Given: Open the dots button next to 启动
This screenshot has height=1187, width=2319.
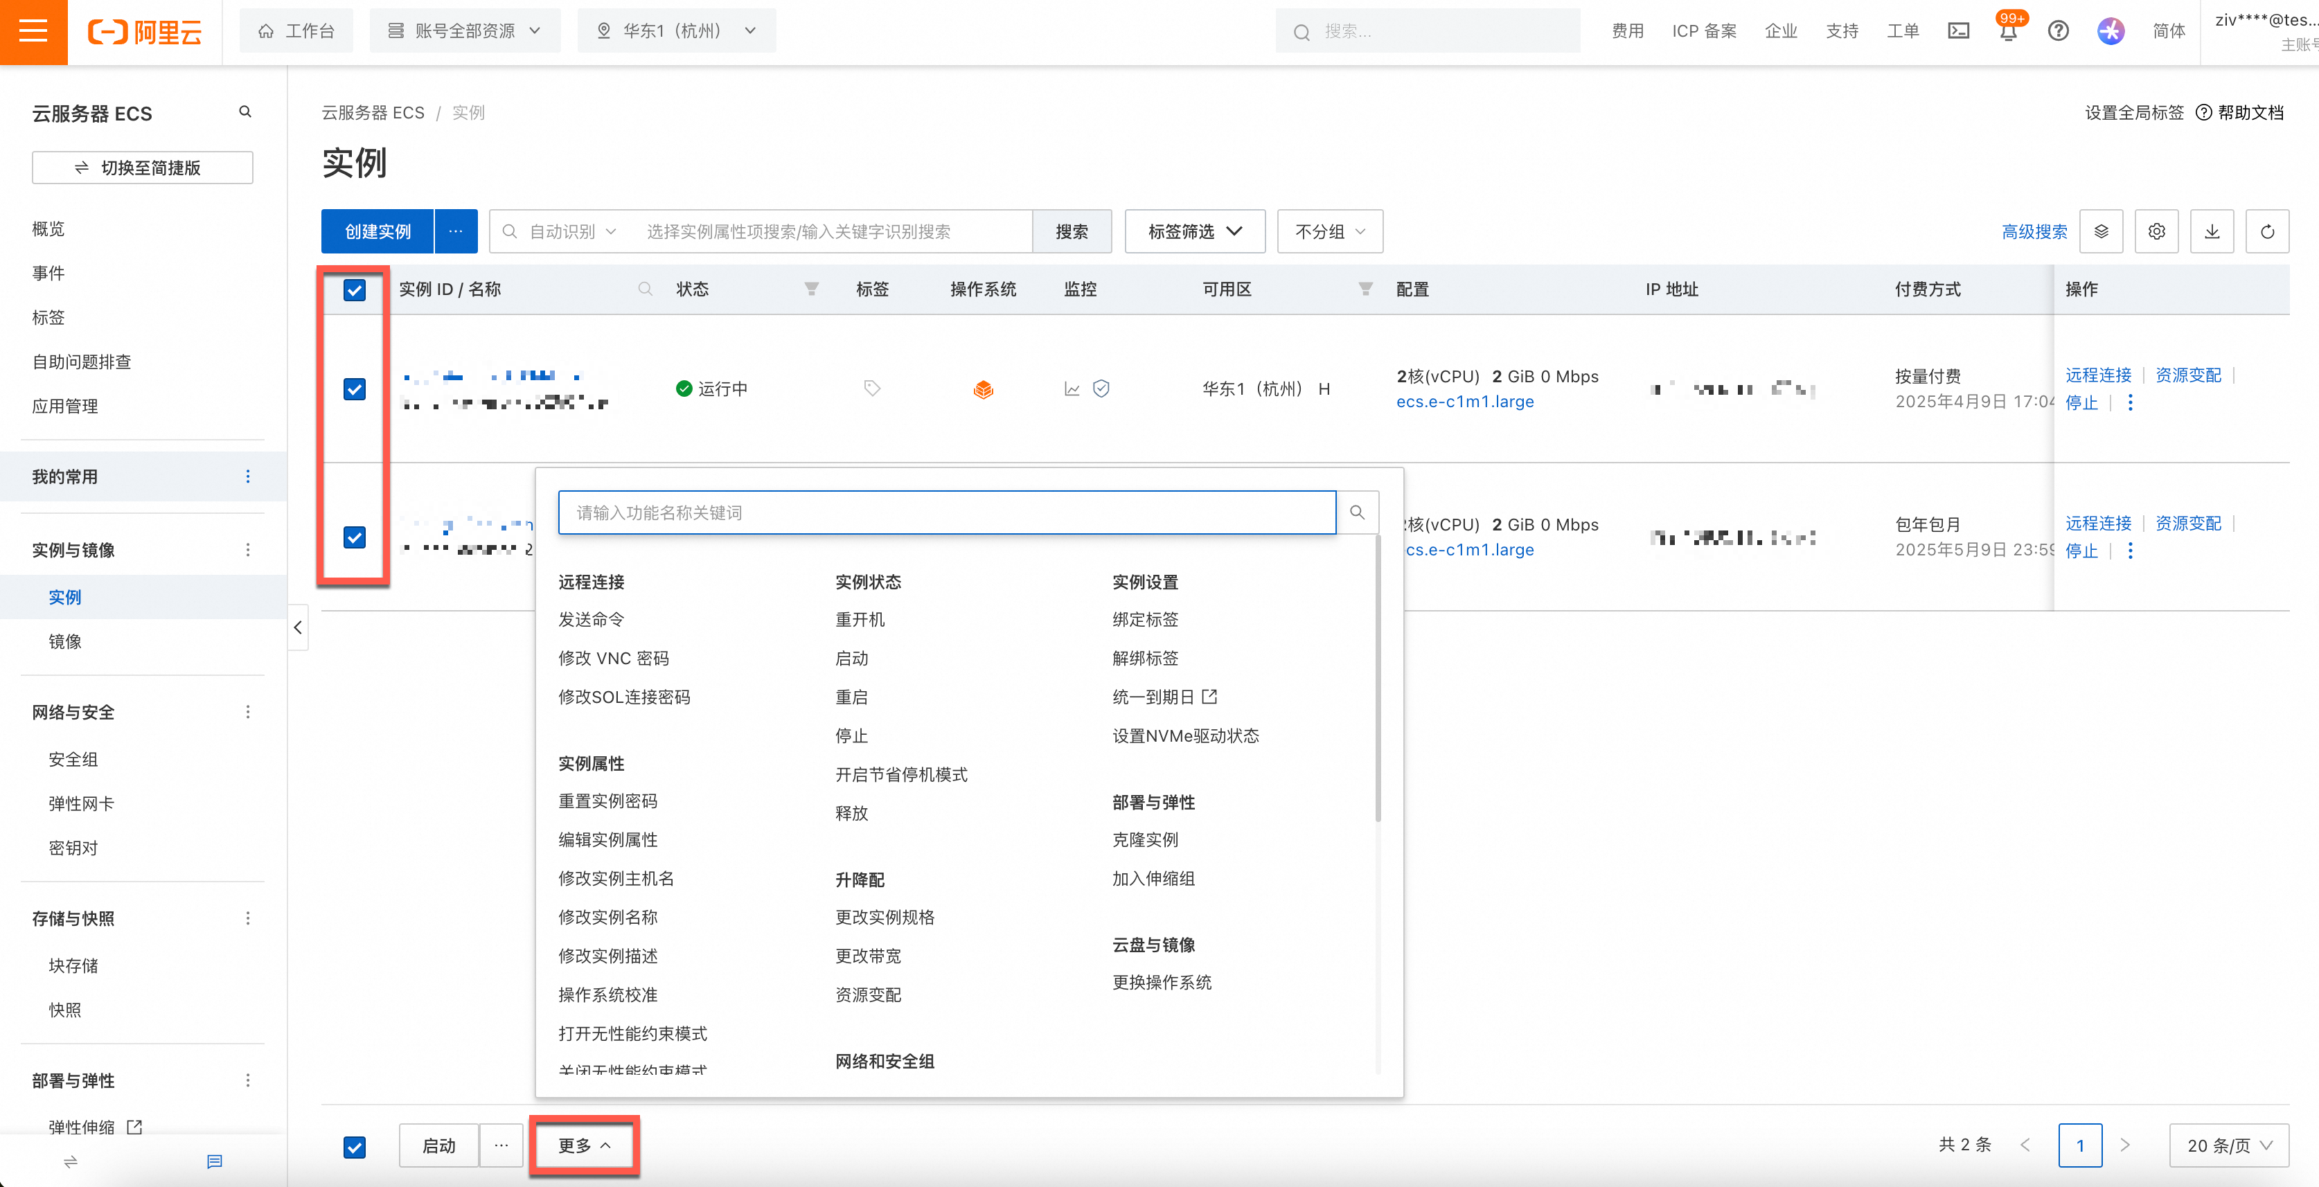Looking at the screenshot, I should tap(501, 1145).
